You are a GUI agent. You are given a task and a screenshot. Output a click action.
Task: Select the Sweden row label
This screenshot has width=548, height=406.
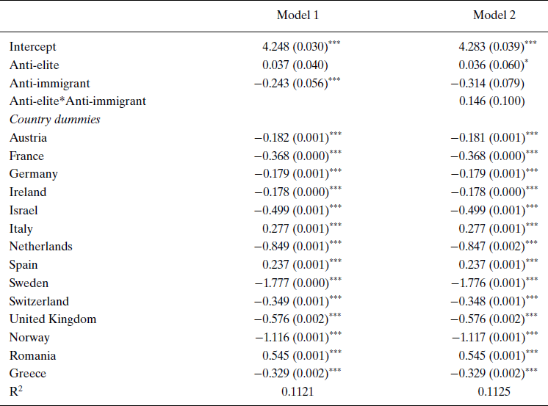click(x=29, y=283)
